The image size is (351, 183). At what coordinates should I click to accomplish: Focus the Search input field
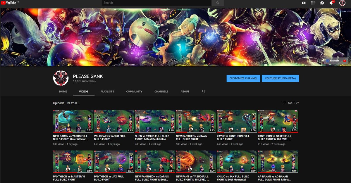pos(156,3)
